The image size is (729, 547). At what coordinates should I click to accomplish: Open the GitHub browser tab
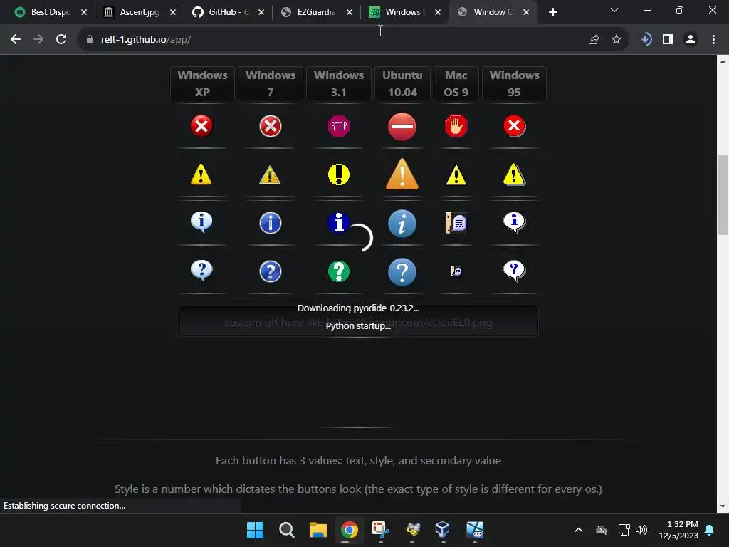coord(227,12)
